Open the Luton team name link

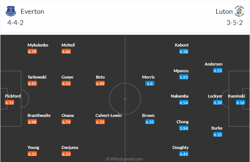pyautogui.click(x=224, y=12)
